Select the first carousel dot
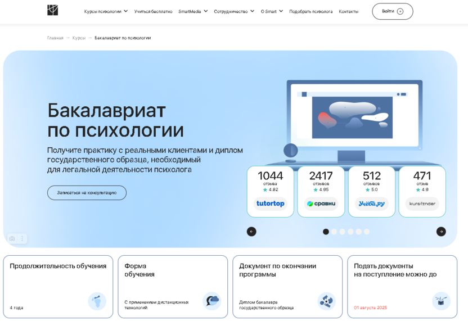 coord(326,232)
